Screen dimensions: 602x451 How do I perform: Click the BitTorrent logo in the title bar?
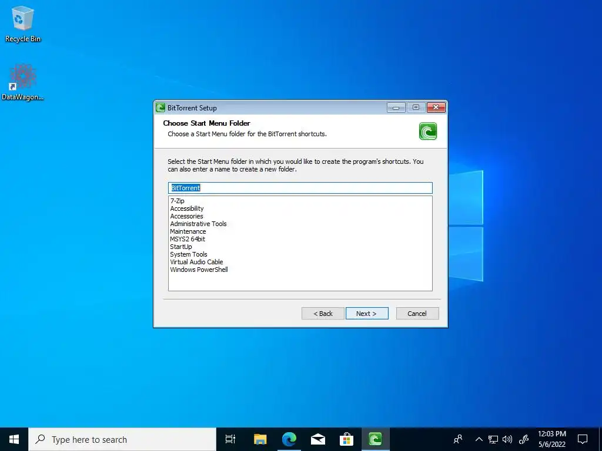[x=160, y=108]
